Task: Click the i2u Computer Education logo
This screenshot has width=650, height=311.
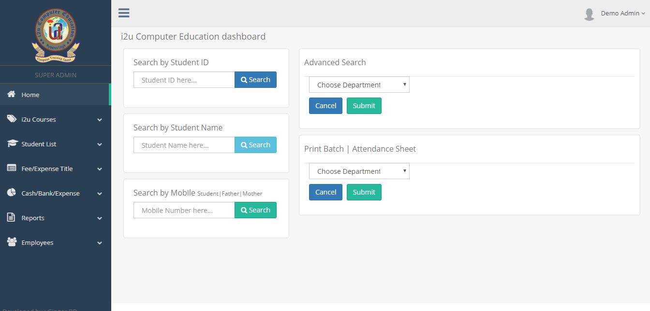Action: click(56, 35)
